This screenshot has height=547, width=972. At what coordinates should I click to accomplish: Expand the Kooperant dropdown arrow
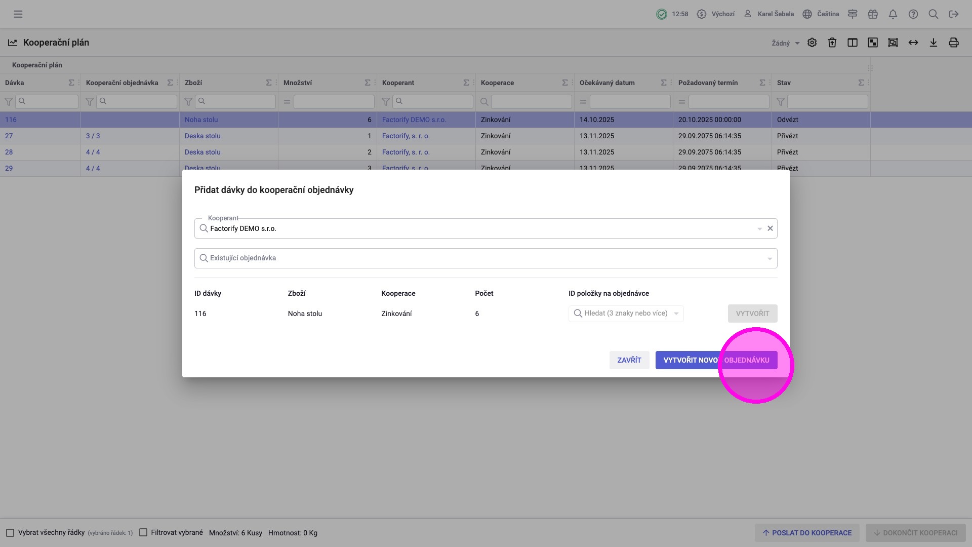(759, 229)
